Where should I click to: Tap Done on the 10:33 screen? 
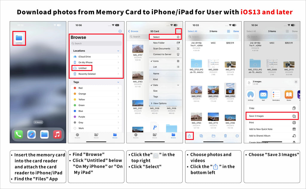[x=236, y=31]
